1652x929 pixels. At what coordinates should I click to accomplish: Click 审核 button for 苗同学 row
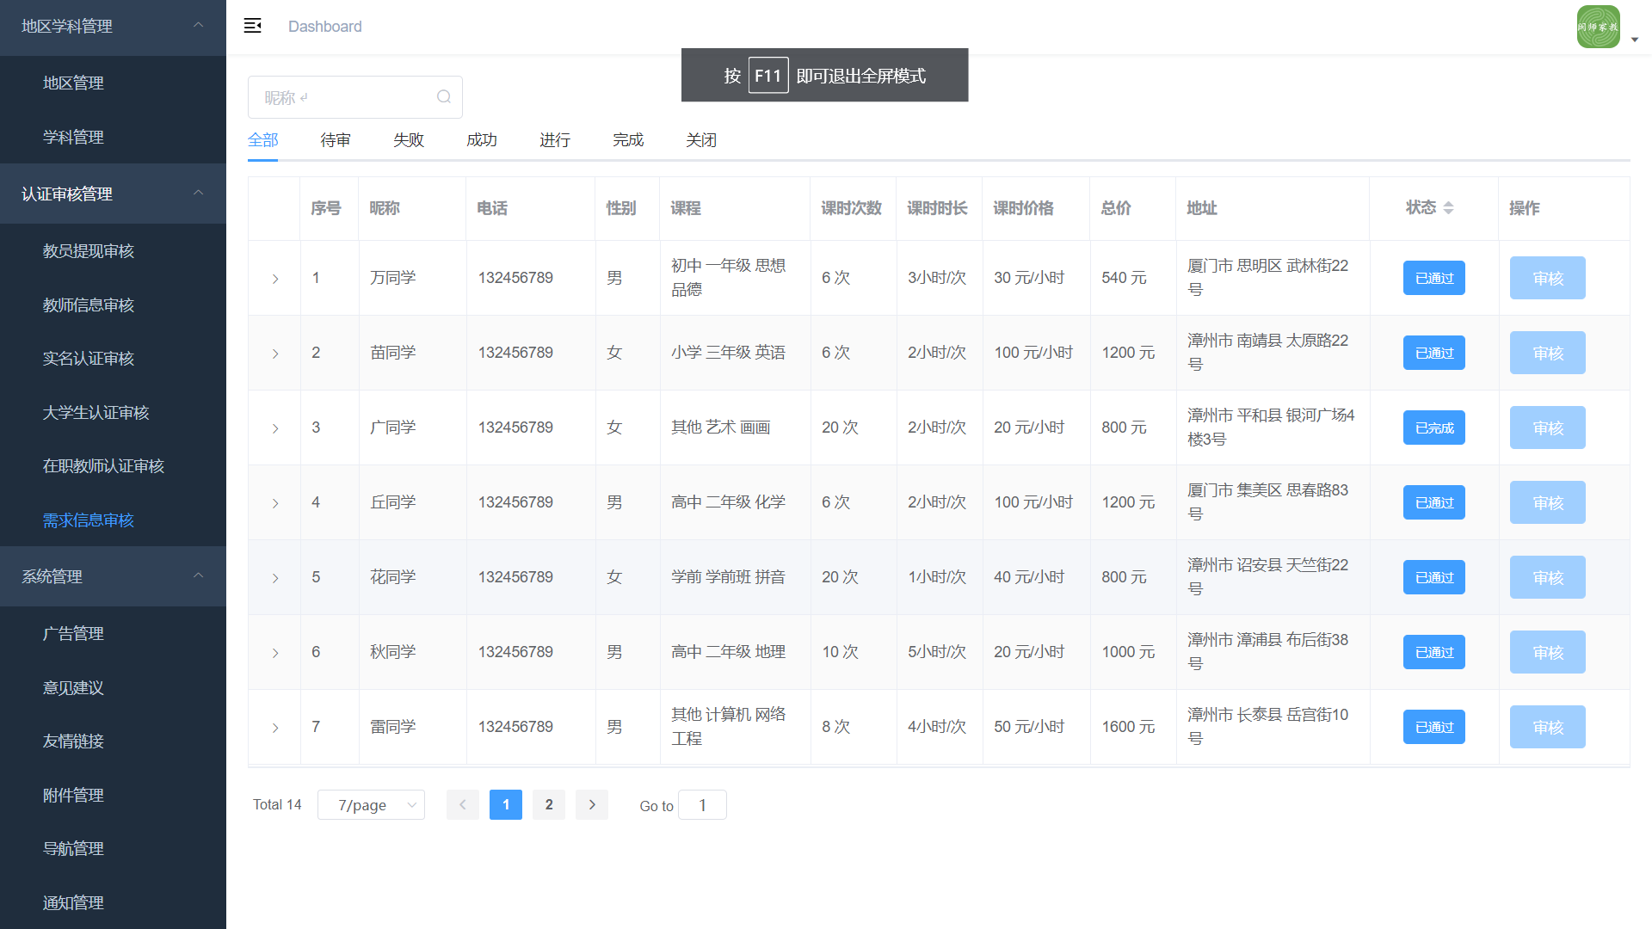1547,353
